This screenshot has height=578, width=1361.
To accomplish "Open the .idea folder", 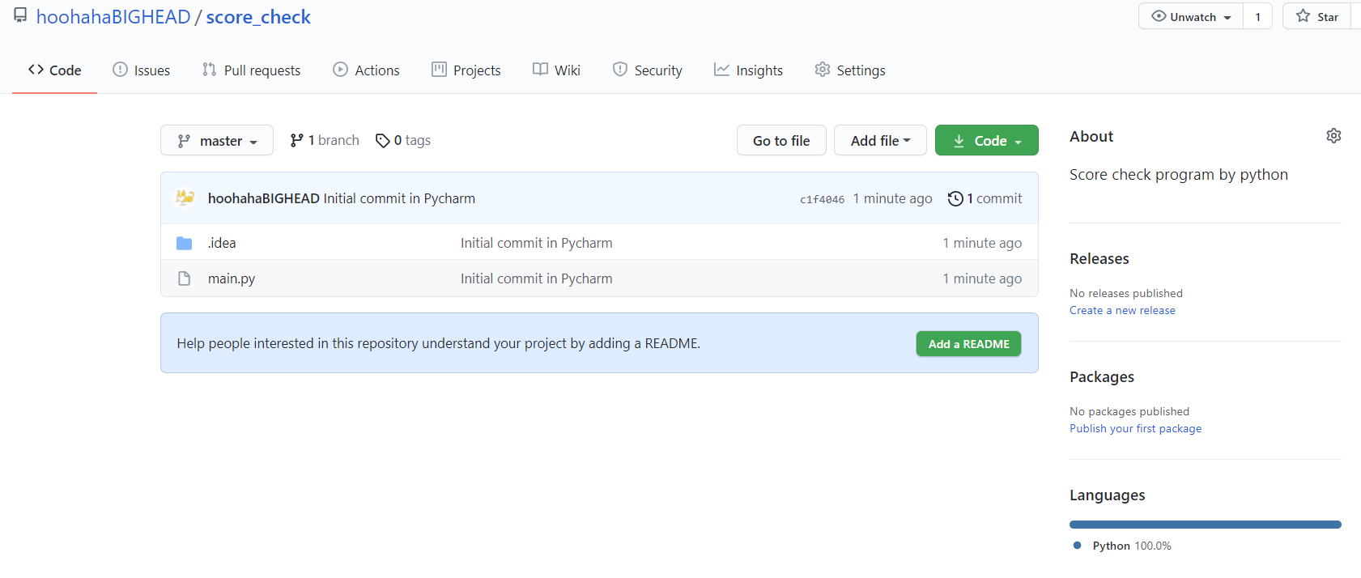I will coord(222,243).
